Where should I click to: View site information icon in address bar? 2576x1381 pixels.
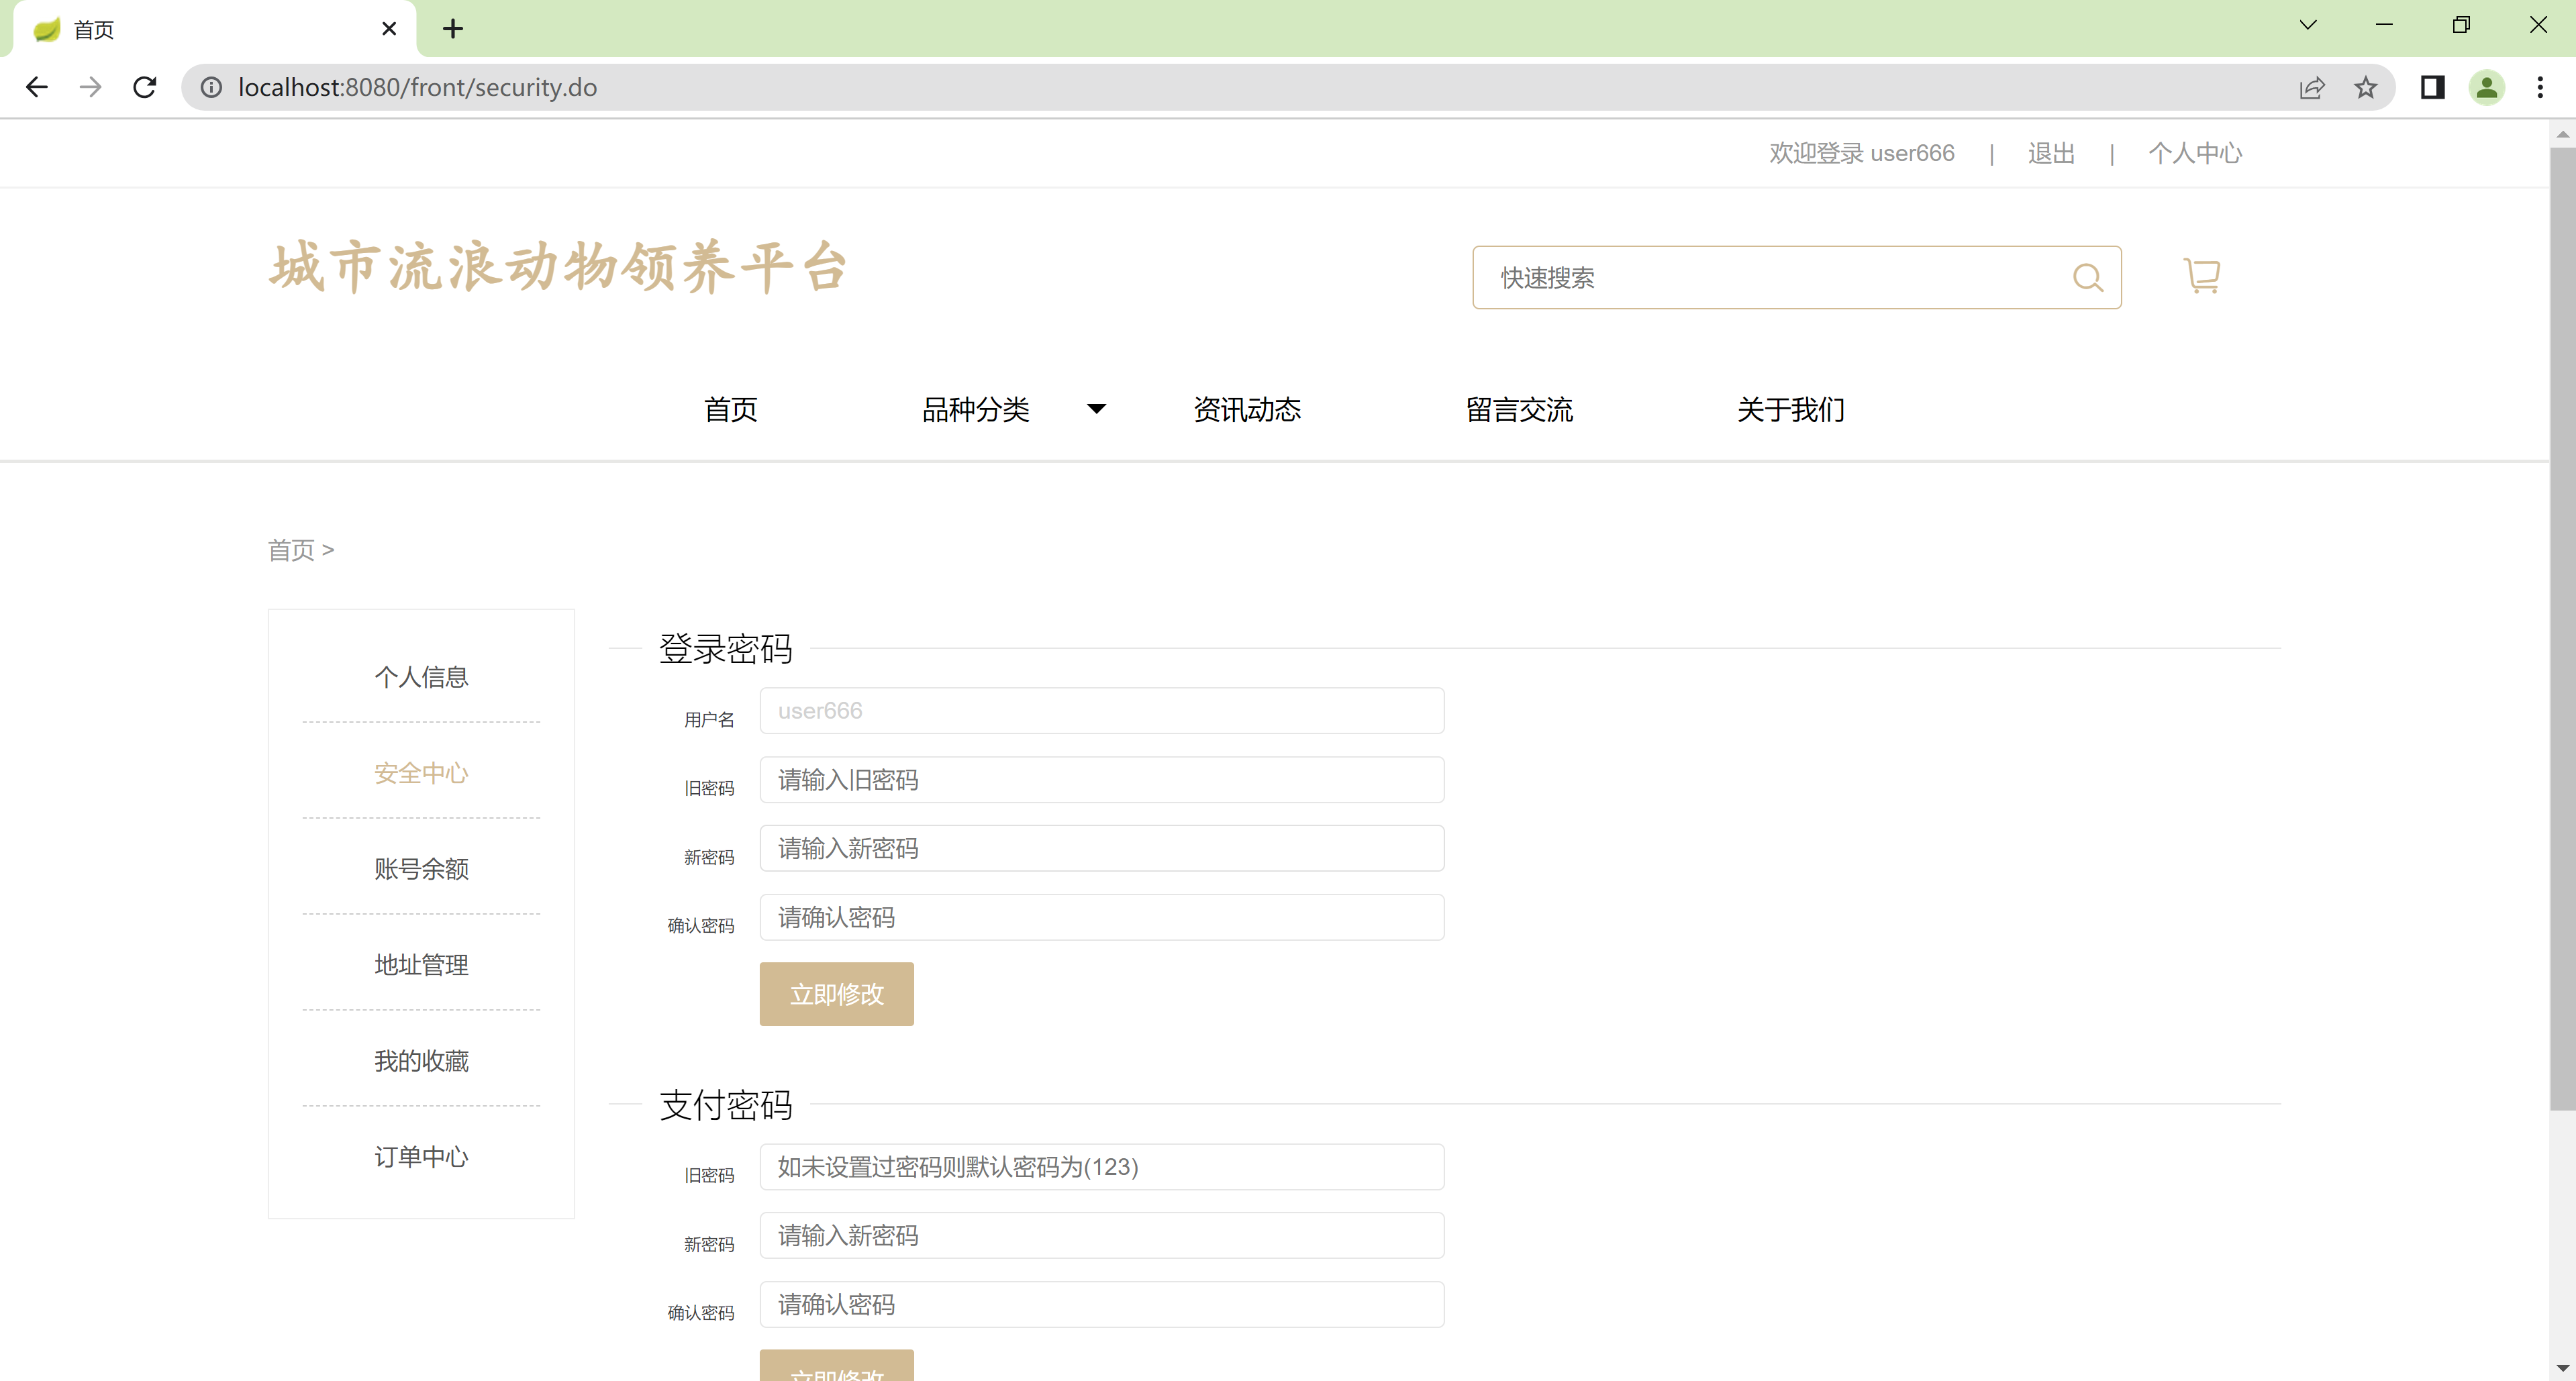[x=212, y=87]
